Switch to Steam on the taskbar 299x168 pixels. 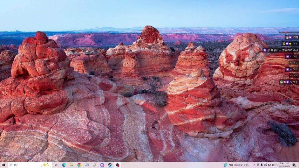point(110,165)
